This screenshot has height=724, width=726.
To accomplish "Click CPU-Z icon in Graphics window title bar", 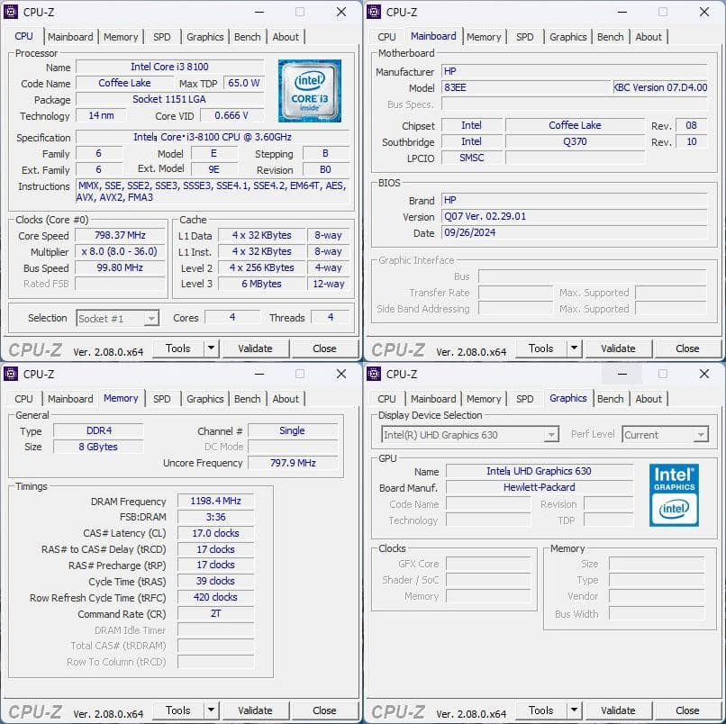I will [375, 374].
